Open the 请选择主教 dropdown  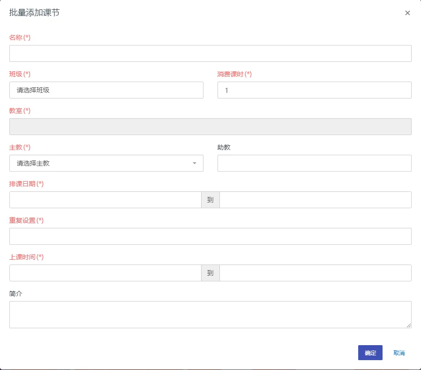106,163
